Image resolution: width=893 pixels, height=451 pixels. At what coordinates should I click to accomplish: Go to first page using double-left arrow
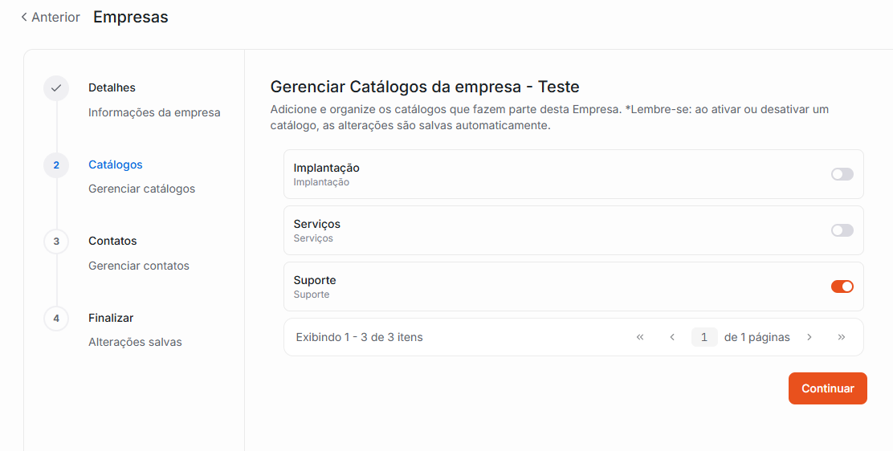tap(640, 337)
